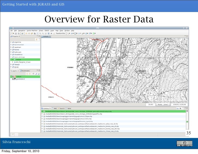The width and height of the screenshot is (198, 154).
Task: Open the pan tool dropdown arrow
Action: 73,34
